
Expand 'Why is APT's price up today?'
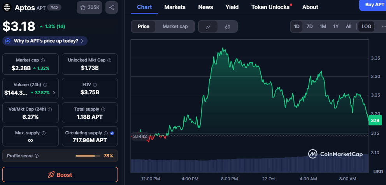[x=45, y=41]
